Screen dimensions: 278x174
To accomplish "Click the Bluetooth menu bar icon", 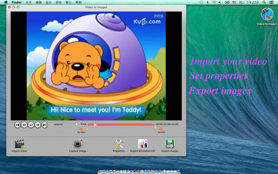I will [x=207, y=2].
